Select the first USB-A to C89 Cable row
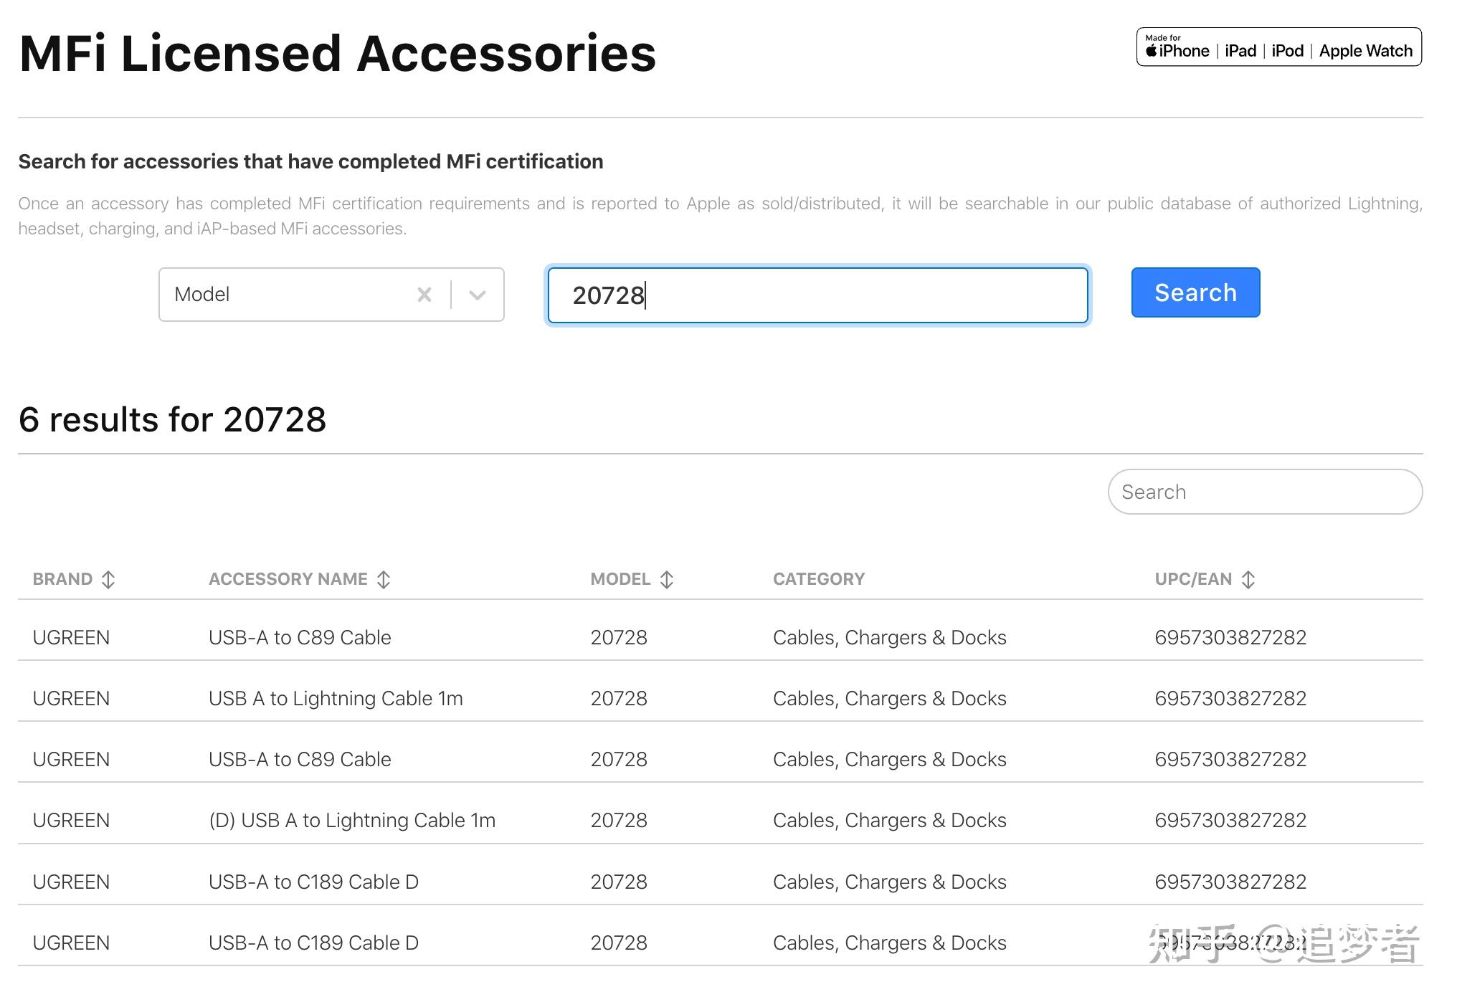 pyautogui.click(x=300, y=637)
